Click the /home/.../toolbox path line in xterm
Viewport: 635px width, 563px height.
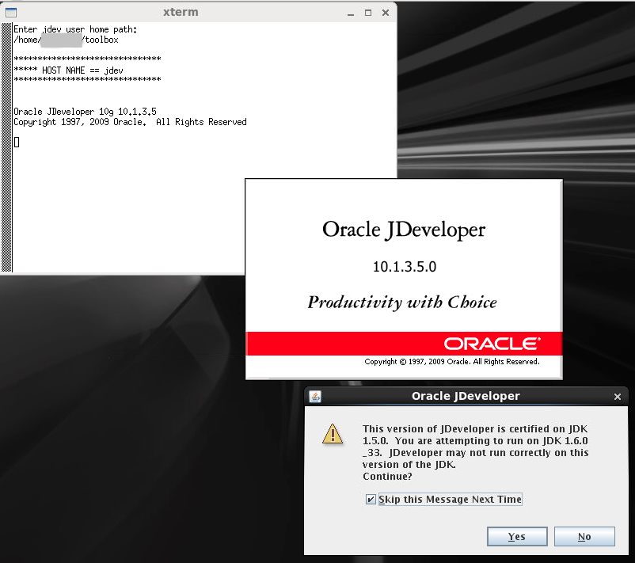point(66,40)
